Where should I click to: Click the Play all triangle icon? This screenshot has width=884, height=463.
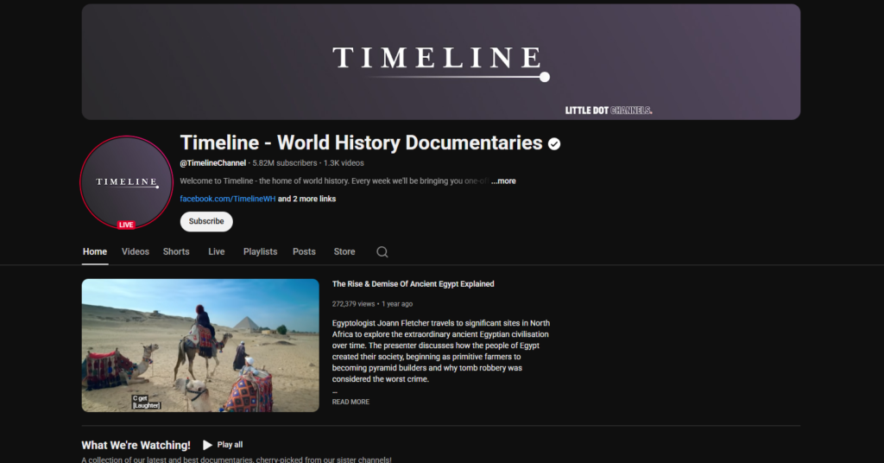[x=207, y=445]
